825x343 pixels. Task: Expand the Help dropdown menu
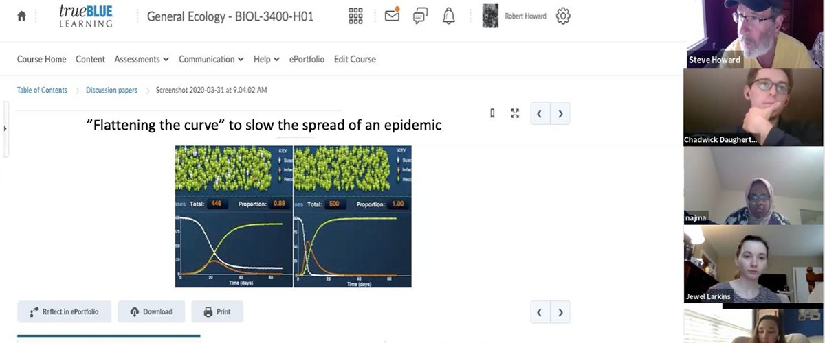click(266, 59)
